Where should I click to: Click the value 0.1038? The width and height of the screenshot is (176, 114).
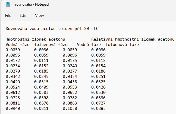coord(70,108)
